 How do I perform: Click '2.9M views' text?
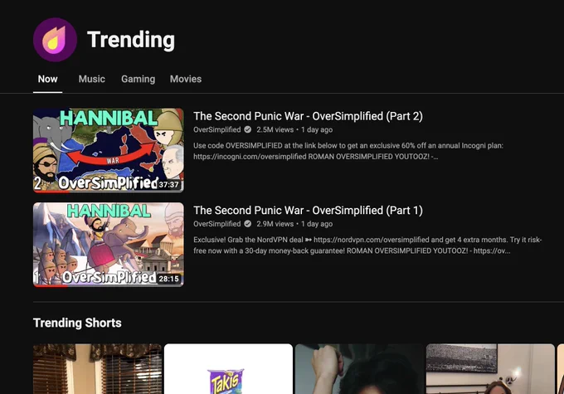click(x=275, y=224)
